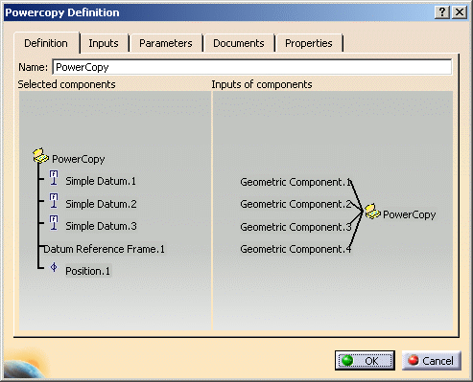Select the Simple Datum.1 datum icon
473x382 pixels.
point(54,178)
